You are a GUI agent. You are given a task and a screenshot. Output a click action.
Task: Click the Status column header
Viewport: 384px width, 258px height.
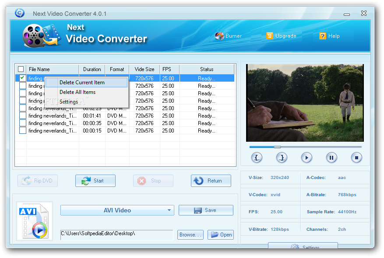[x=207, y=69]
